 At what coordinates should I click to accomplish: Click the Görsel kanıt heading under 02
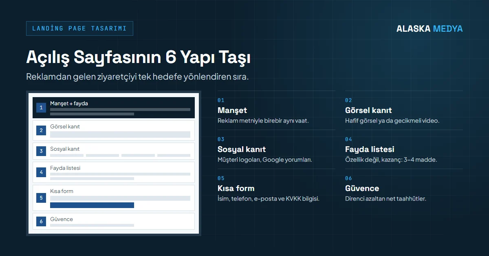click(368, 110)
